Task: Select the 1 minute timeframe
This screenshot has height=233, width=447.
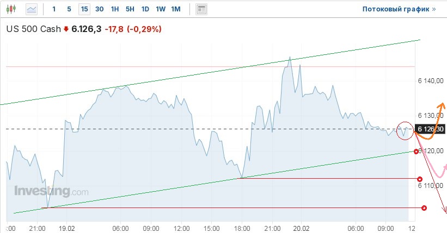Action: click(53, 9)
